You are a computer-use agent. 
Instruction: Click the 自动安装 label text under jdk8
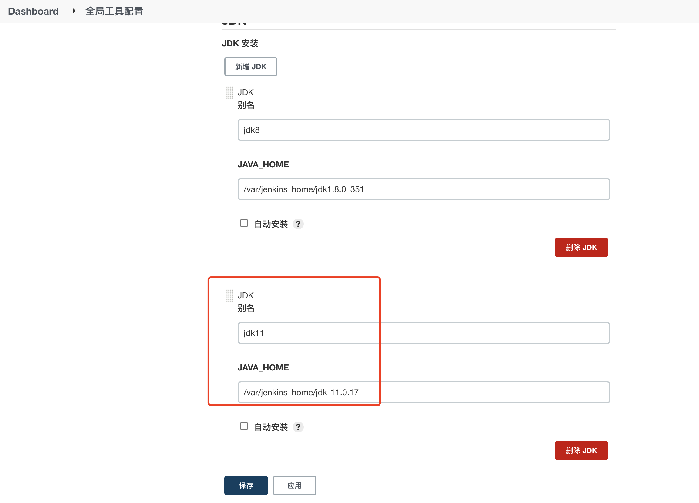(x=271, y=224)
